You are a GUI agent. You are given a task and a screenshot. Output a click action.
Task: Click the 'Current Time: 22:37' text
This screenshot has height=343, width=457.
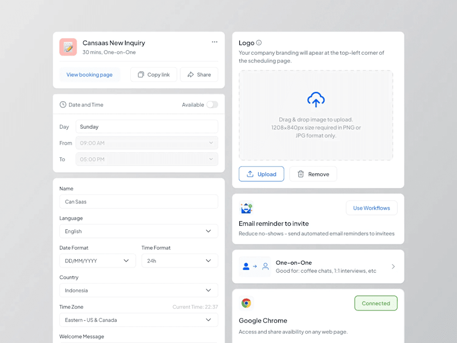(x=195, y=307)
